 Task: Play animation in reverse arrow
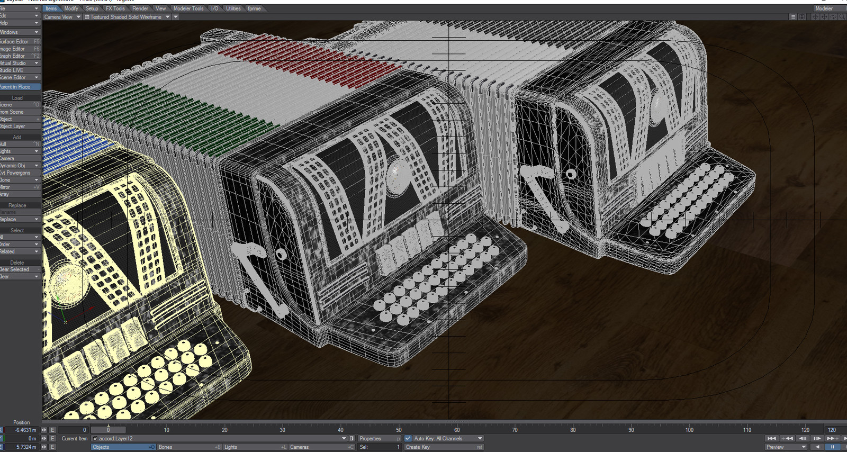(x=818, y=447)
